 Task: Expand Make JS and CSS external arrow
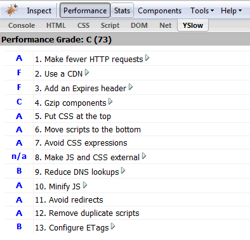(x=144, y=156)
